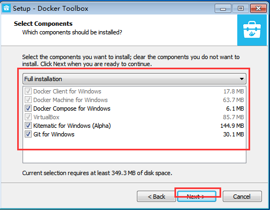Uncheck Docker Compose for Windows
This screenshot has width=270, height=210.
point(28,108)
